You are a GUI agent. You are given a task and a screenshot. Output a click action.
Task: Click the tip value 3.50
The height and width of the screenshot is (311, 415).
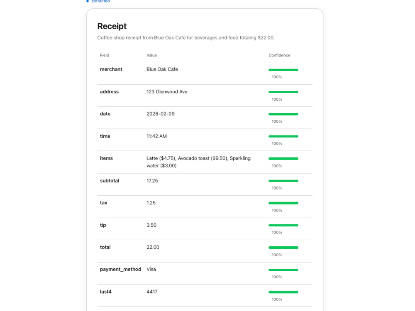click(151, 225)
